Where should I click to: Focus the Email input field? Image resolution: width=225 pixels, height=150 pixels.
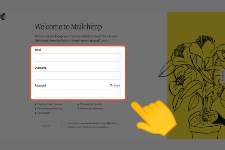point(78,58)
